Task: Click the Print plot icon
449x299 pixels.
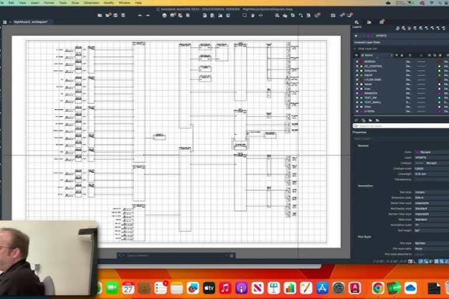Action: [164, 15]
